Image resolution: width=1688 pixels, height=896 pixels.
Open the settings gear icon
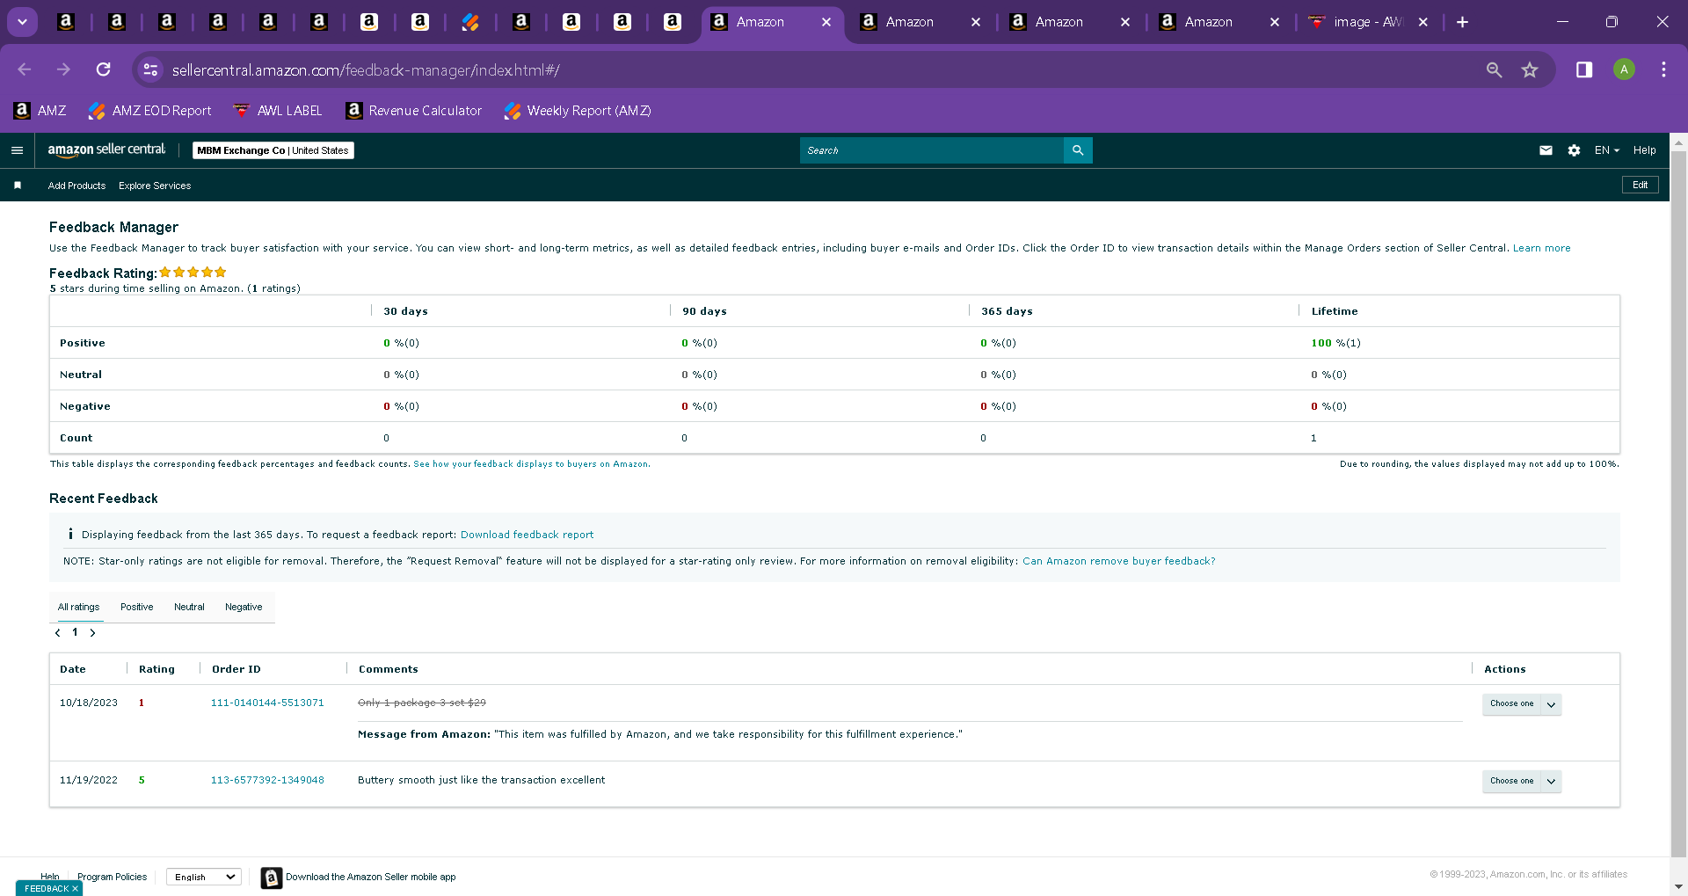tap(1574, 150)
